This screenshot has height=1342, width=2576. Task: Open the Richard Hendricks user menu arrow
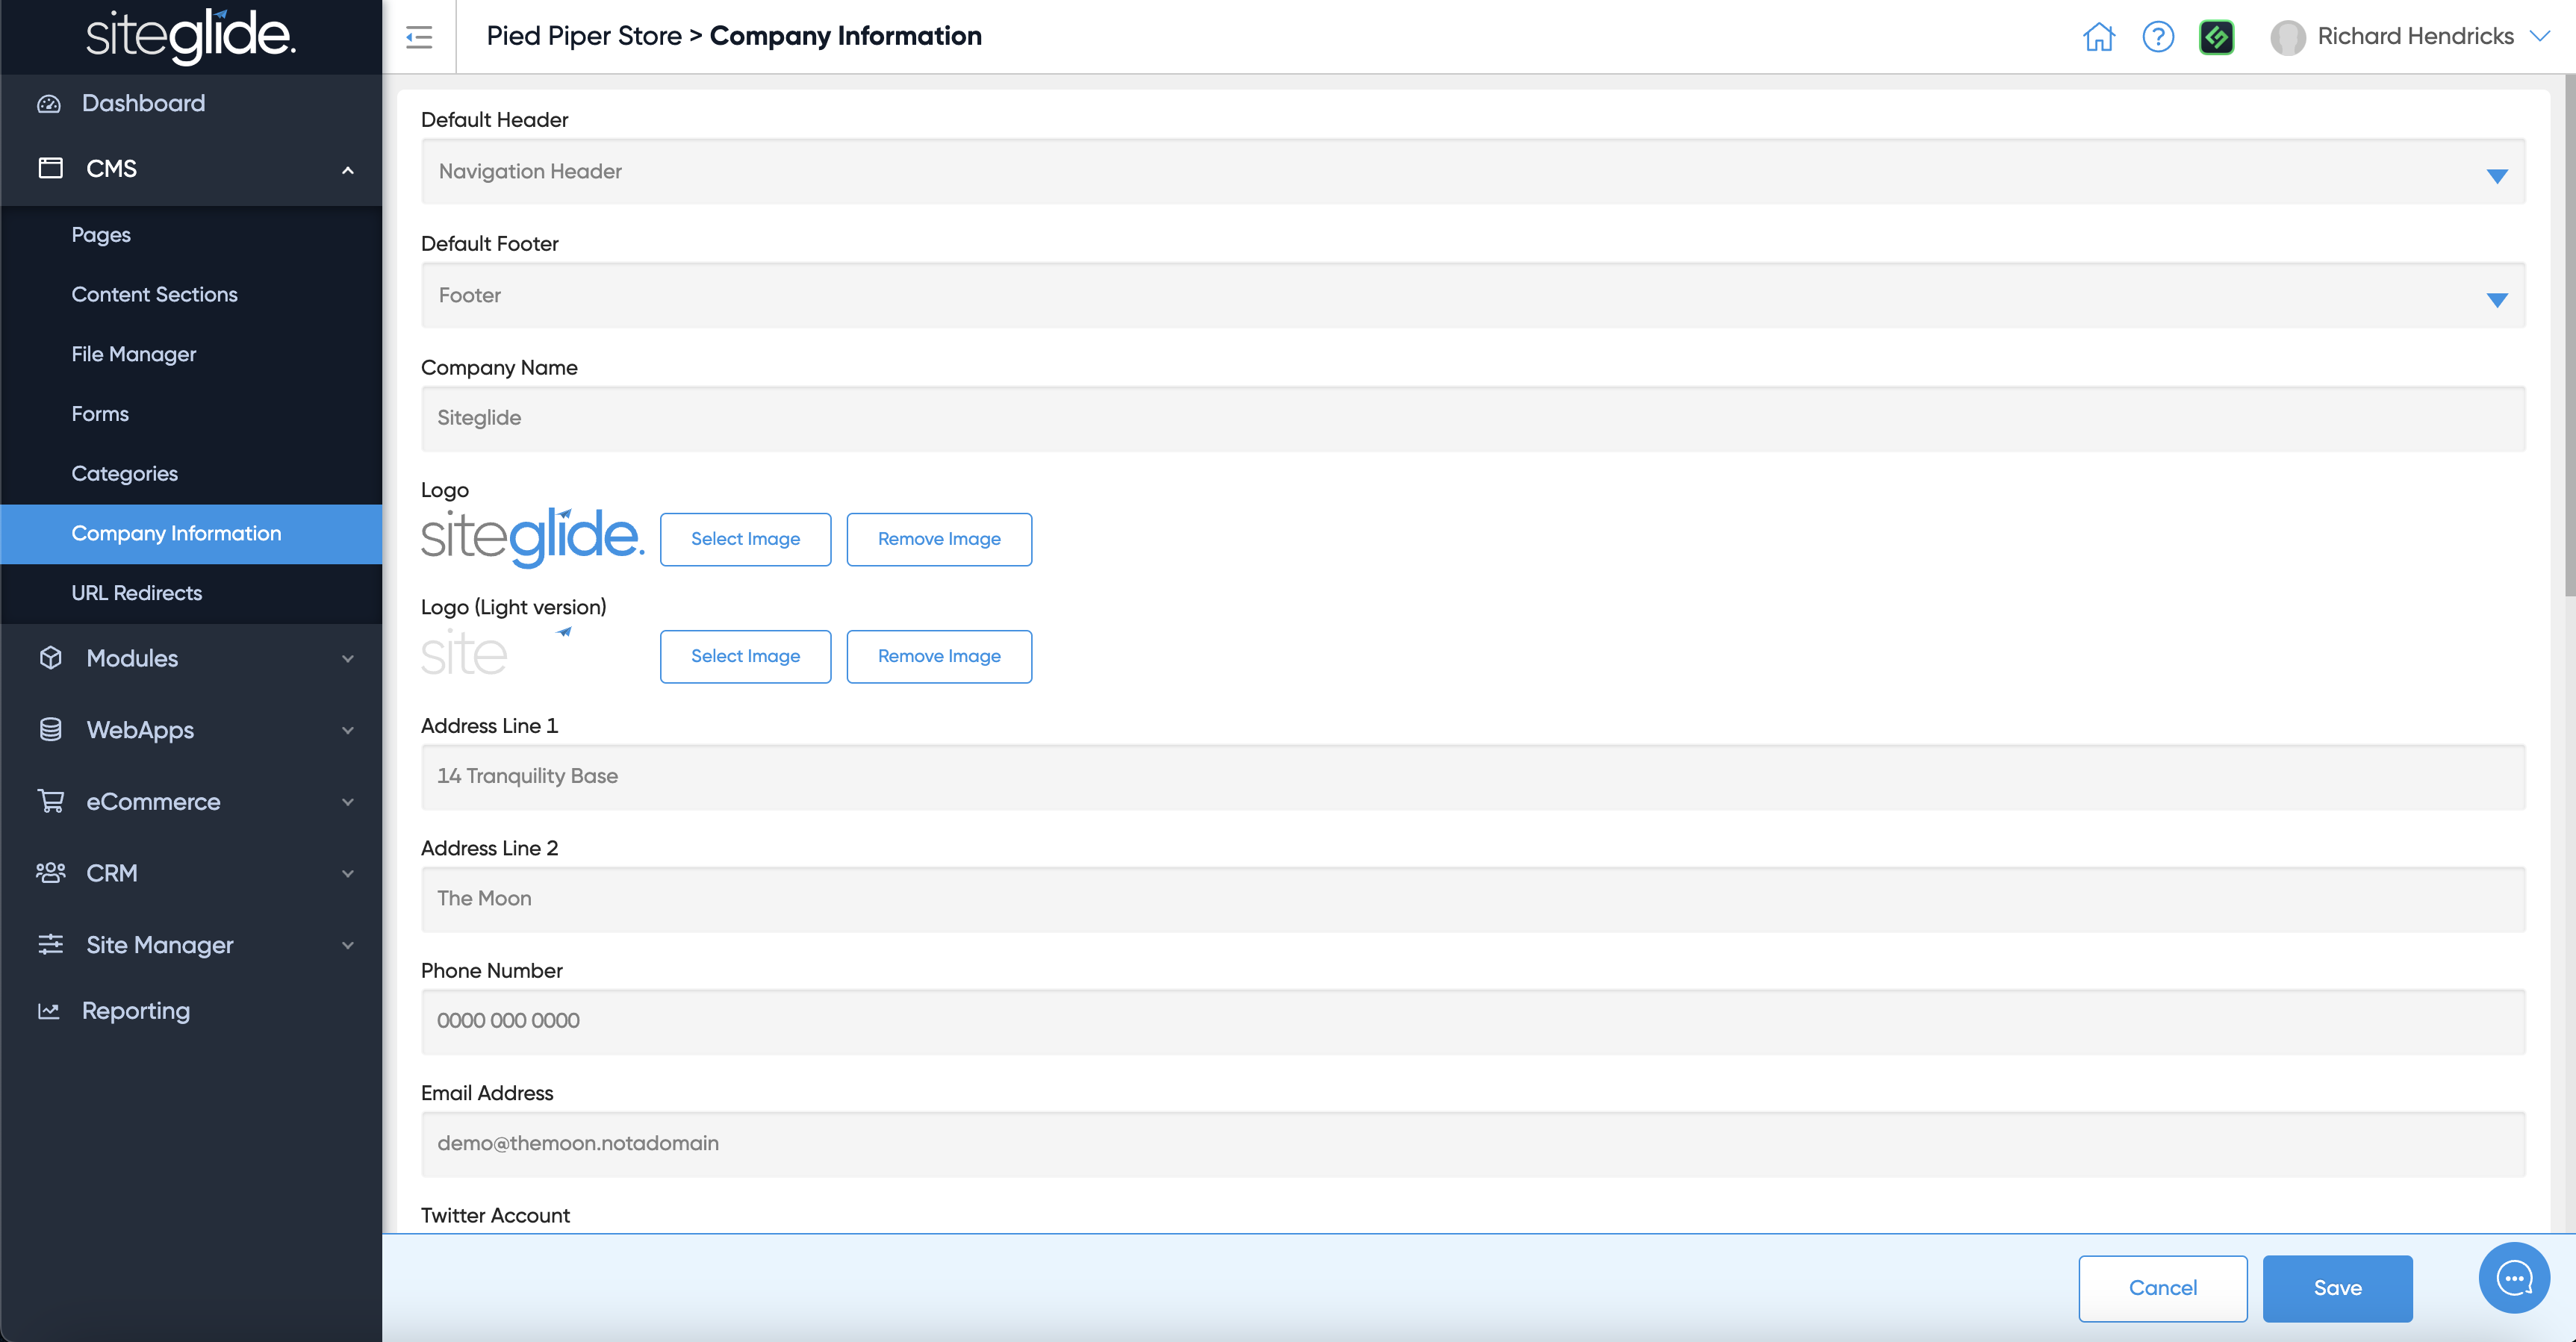(x=2539, y=36)
